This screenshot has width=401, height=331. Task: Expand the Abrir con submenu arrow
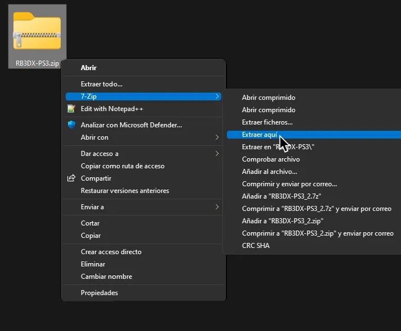coord(217,137)
